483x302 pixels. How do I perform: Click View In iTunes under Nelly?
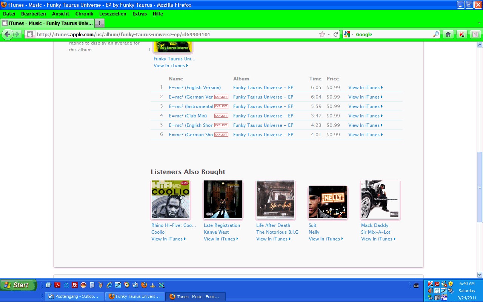326,239
